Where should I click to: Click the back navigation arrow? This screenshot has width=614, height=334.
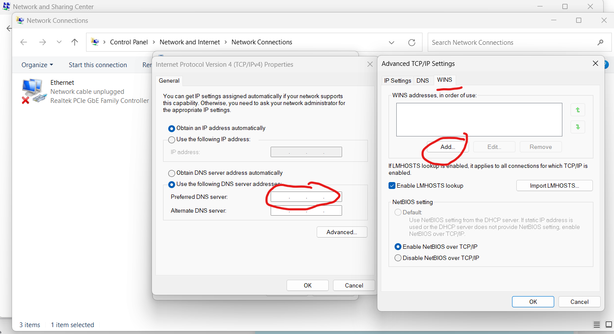pyautogui.click(x=24, y=42)
